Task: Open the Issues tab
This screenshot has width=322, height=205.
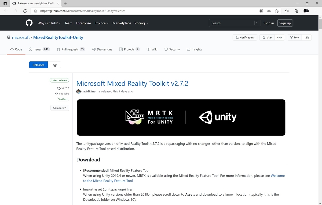Action: pos(39,49)
